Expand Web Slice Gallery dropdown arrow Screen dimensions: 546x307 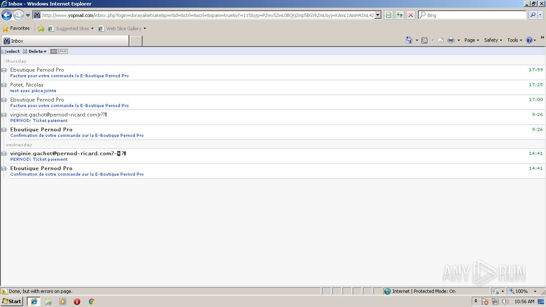[145, 29]
